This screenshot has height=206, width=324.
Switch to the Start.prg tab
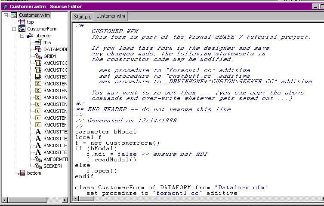tap(83, 16)
